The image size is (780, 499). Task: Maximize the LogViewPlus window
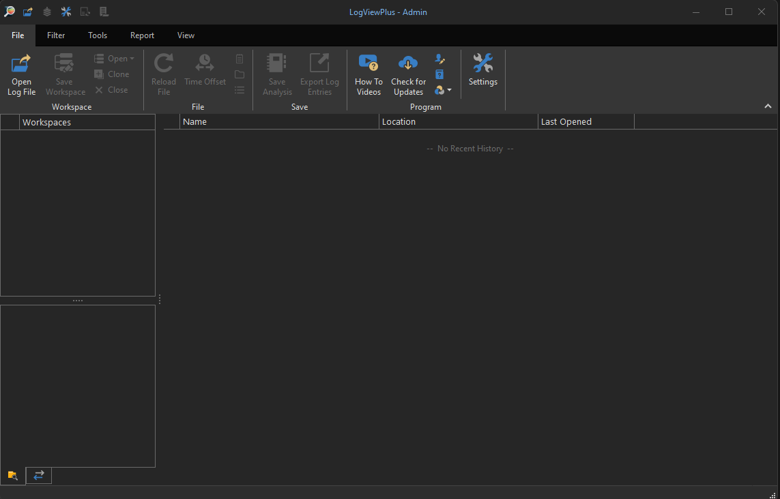point(729,12)
